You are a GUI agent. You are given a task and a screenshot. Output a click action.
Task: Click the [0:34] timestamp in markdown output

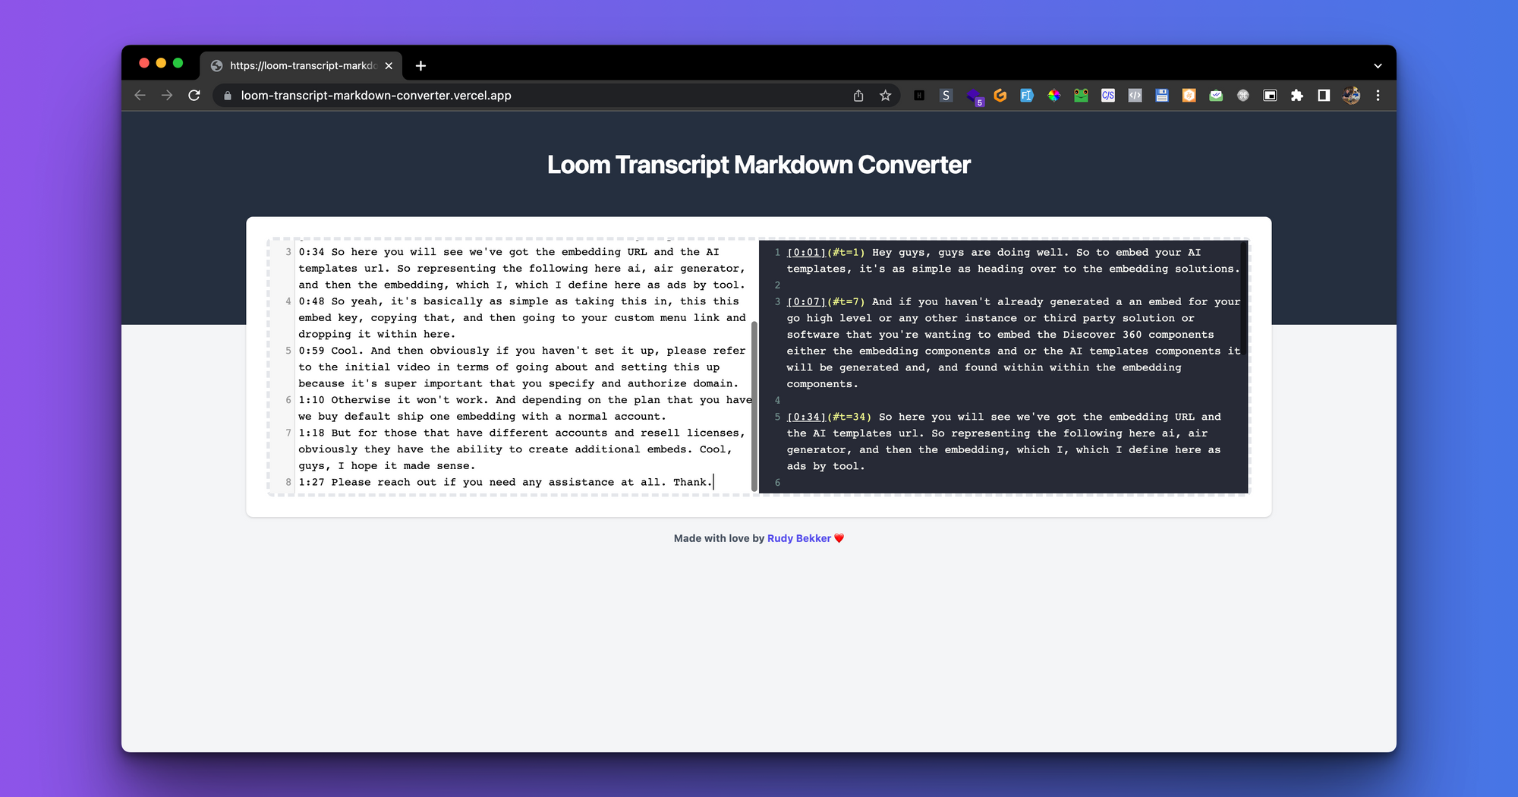[806, 417]
